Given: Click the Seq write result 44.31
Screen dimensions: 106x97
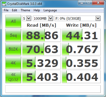Looking at the screenshot, I should click(81, 35).
